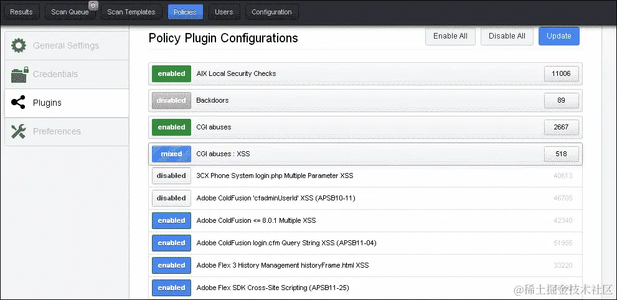Screen dimensions: 617x300
Task: Enable the 3CX Phone System login.php plugin
Action: pyautogui.click(x=172, y=176)
